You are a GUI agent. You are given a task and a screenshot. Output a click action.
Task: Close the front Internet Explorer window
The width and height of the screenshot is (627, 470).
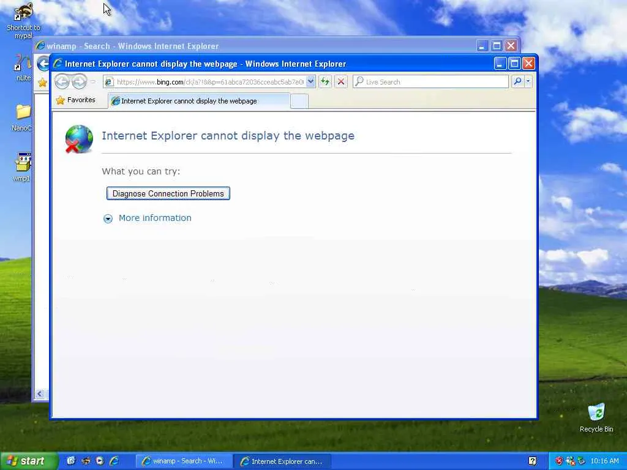(528, 64)
